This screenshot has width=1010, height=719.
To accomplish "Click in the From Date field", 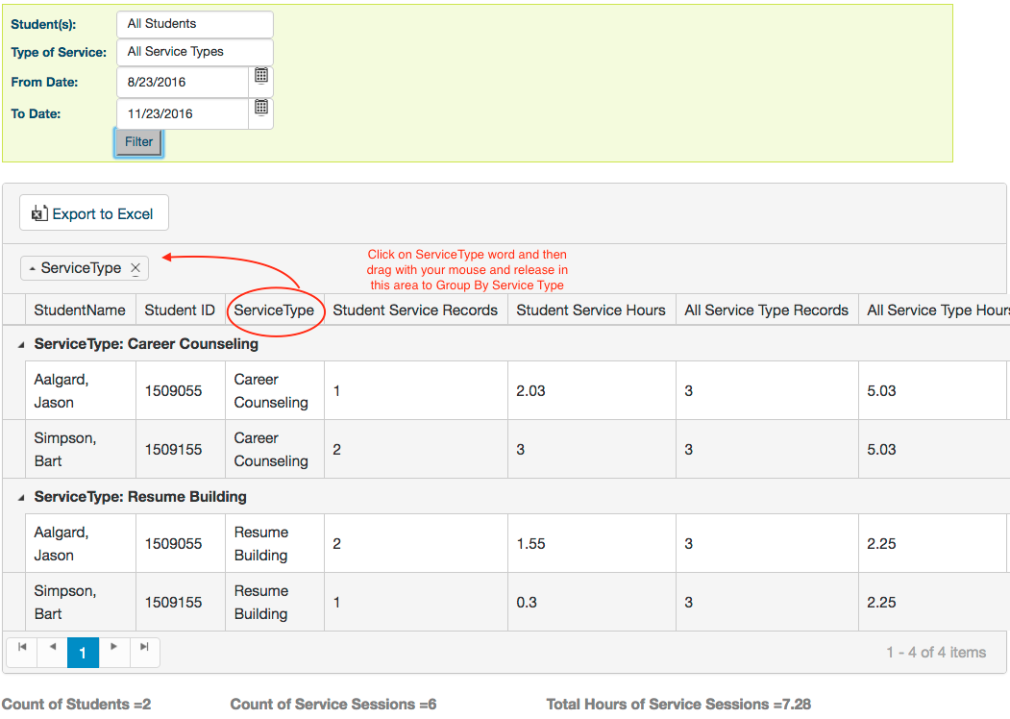I will (x=183, y=83).
